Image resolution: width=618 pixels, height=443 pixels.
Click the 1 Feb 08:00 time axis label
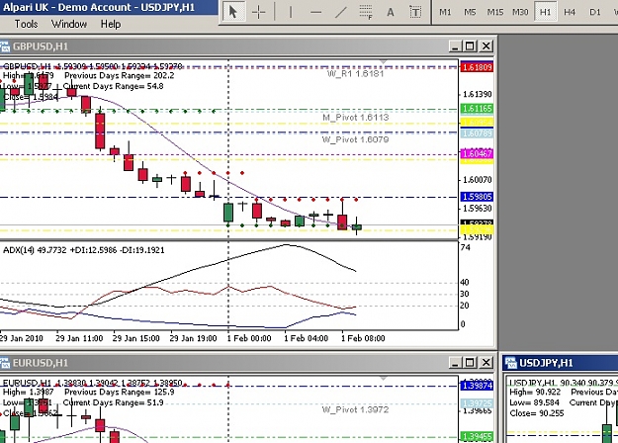point(363,338)
